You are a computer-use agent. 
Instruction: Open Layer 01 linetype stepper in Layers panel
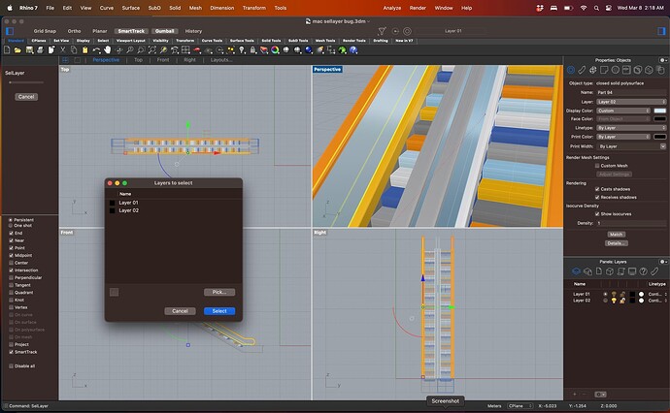(665, 294)
